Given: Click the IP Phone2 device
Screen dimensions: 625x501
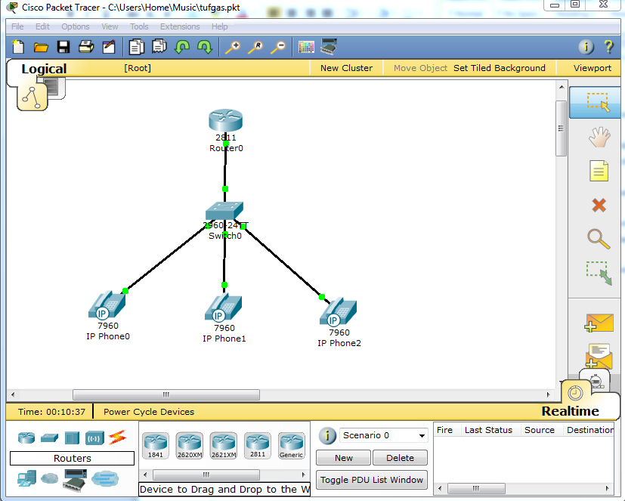Looking at the screenshot, I should click(x=338, y=311).
